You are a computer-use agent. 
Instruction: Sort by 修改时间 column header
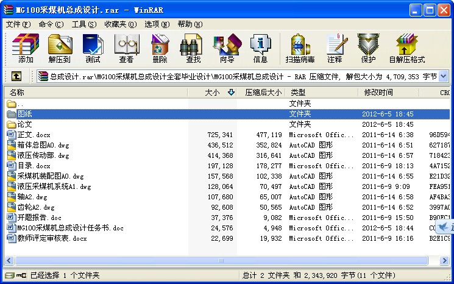click(378, 93)
